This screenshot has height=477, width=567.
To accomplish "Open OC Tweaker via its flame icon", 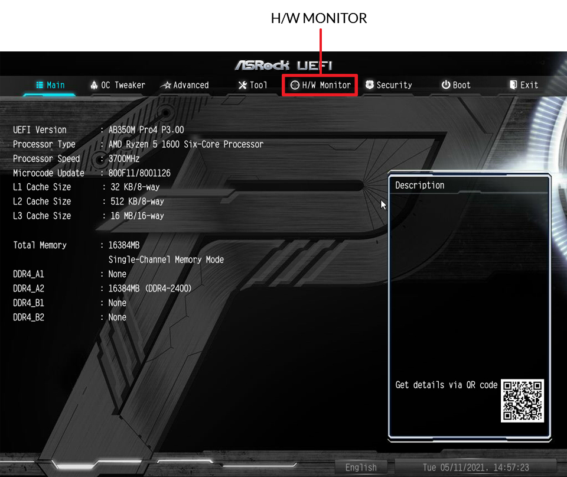I will 94,85.
